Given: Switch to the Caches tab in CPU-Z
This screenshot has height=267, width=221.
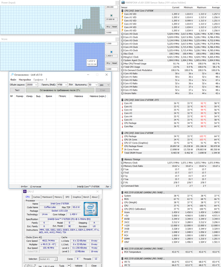Looking at the screenshot, I should tap(36, 197).
